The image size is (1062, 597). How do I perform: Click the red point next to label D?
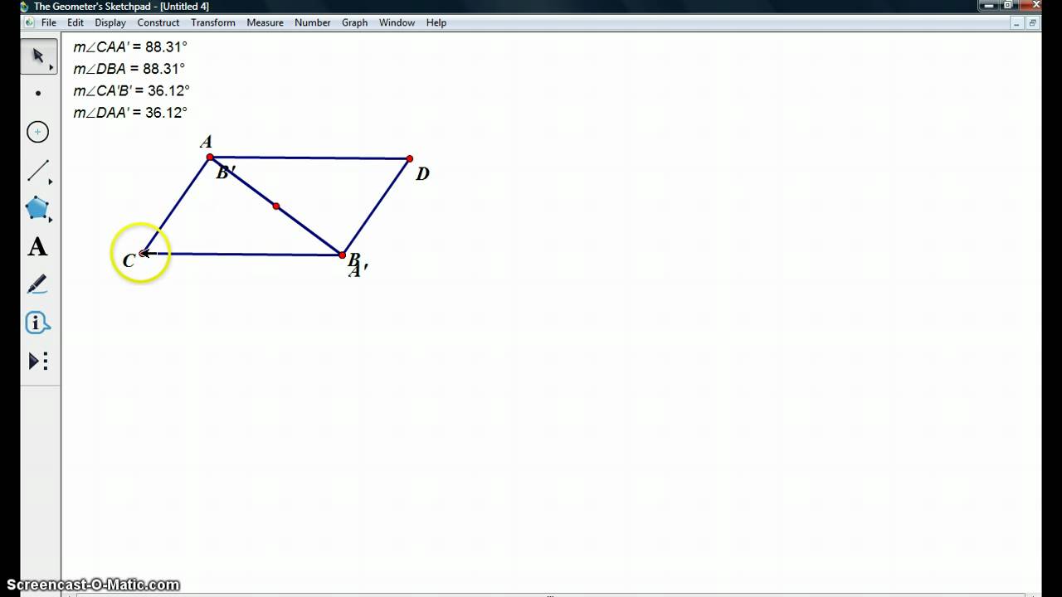coord(410,158)
